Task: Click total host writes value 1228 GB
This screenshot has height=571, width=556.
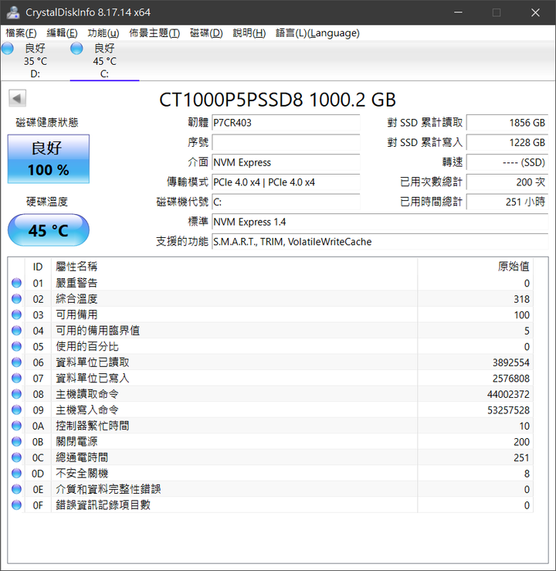Action: [x=507, y=142]
